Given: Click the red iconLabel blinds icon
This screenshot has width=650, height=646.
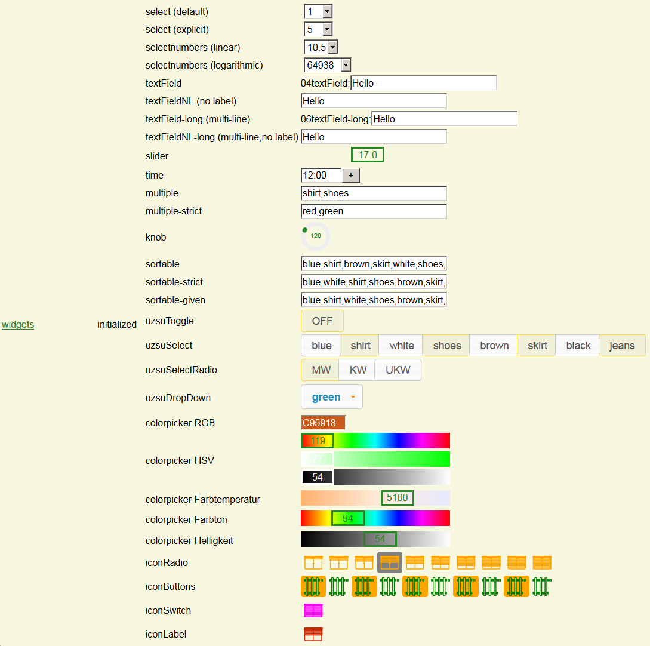Looking at the screenshot, I should pos(313,634).
